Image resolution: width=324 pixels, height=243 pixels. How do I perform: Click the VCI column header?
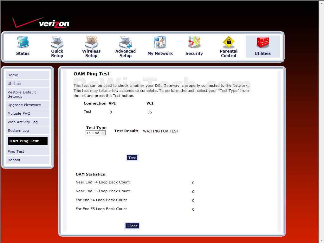pyautogui.click(x=150, y=103)
